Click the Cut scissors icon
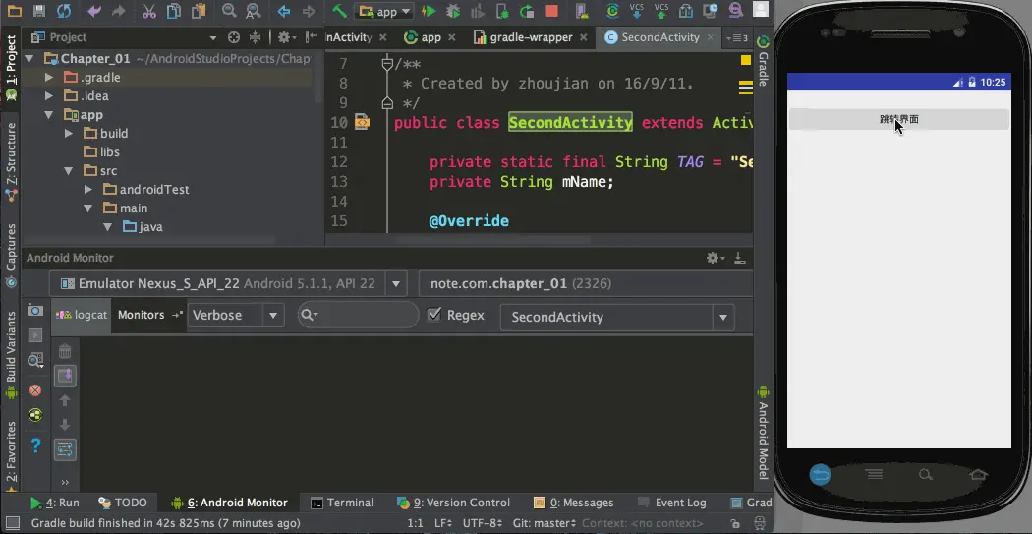The height and width of the screenshot is (534, 1032). pos(149,11)
